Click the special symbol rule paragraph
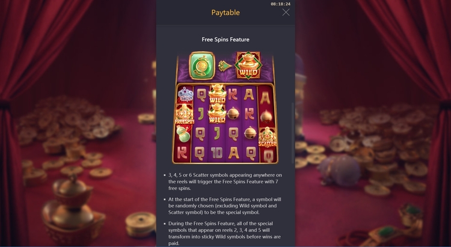Viewport: 451px width, 247px height. tap(225, 206)
